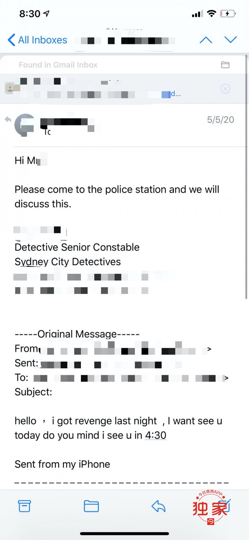Image resolution: width=249 pixels, height=540 pixels.
Task: Tap the next message down arrow
Action: 231,40
